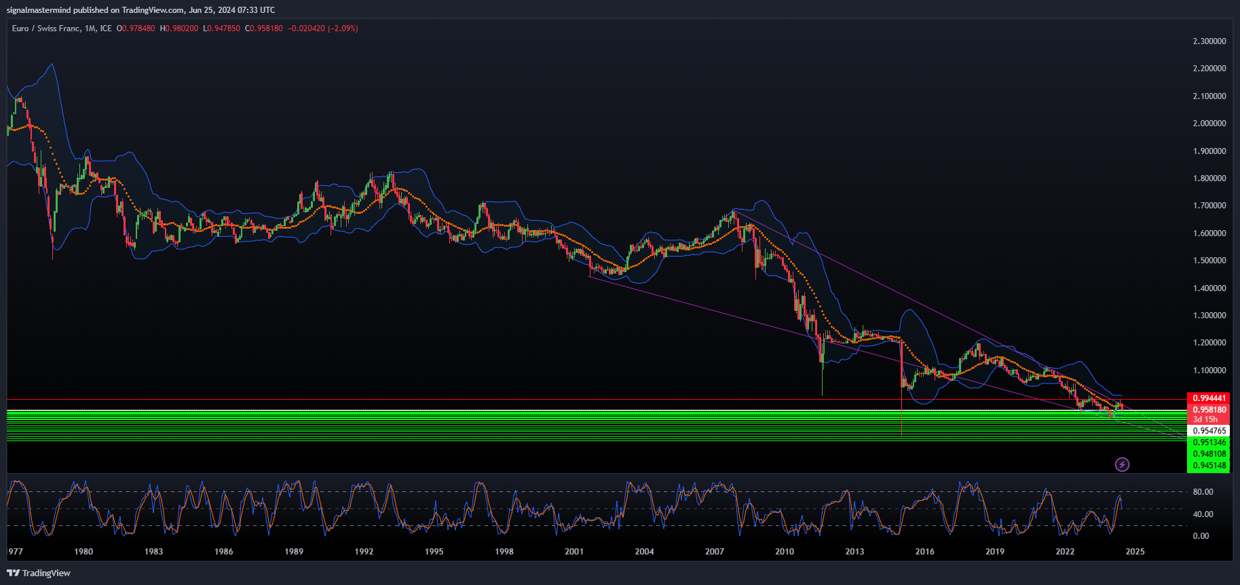Click the green 0.951346 price label
The width and height of the screenshot is (1240, 585).
click(x=1209, y=442)
